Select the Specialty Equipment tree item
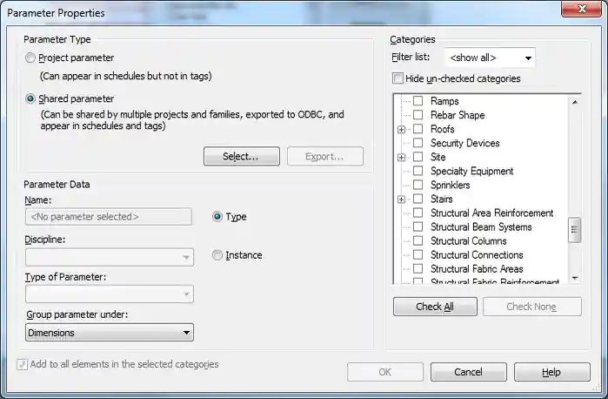The width and height of the screenshot is (608, 399). point(471,172)
